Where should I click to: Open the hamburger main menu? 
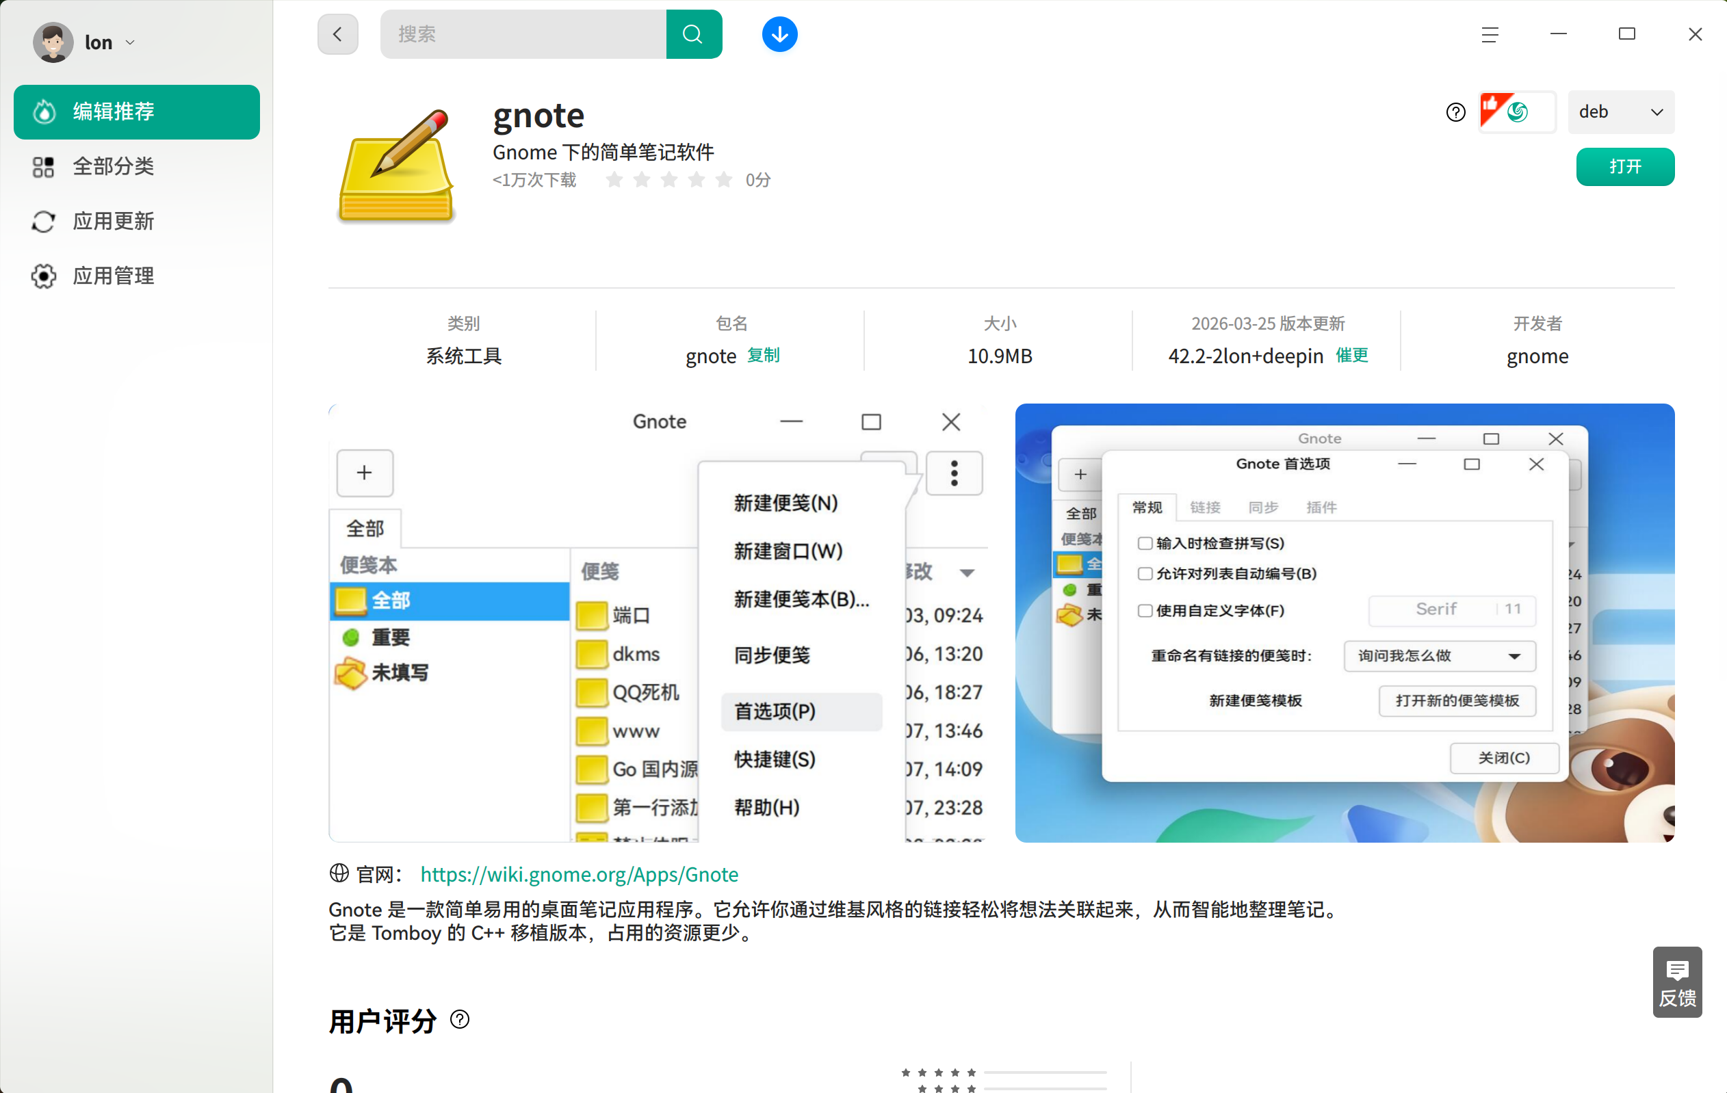click(1490, 34)
